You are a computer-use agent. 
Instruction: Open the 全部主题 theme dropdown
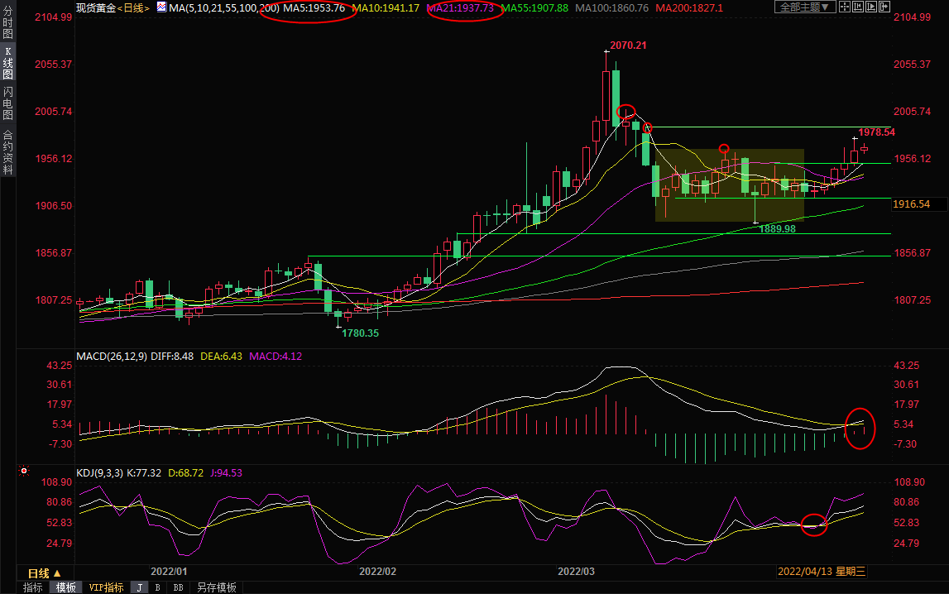coord(805,7)
